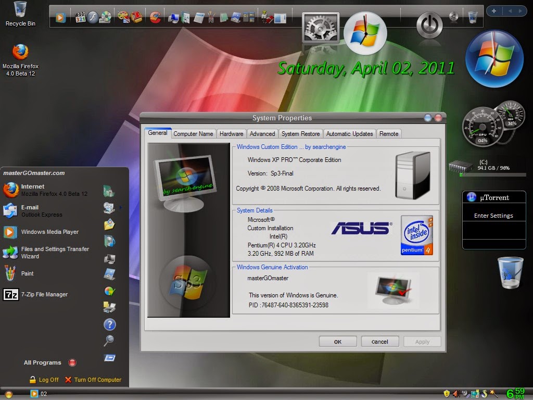Launch CCleaner from the top dock

(x=155, y=17)
